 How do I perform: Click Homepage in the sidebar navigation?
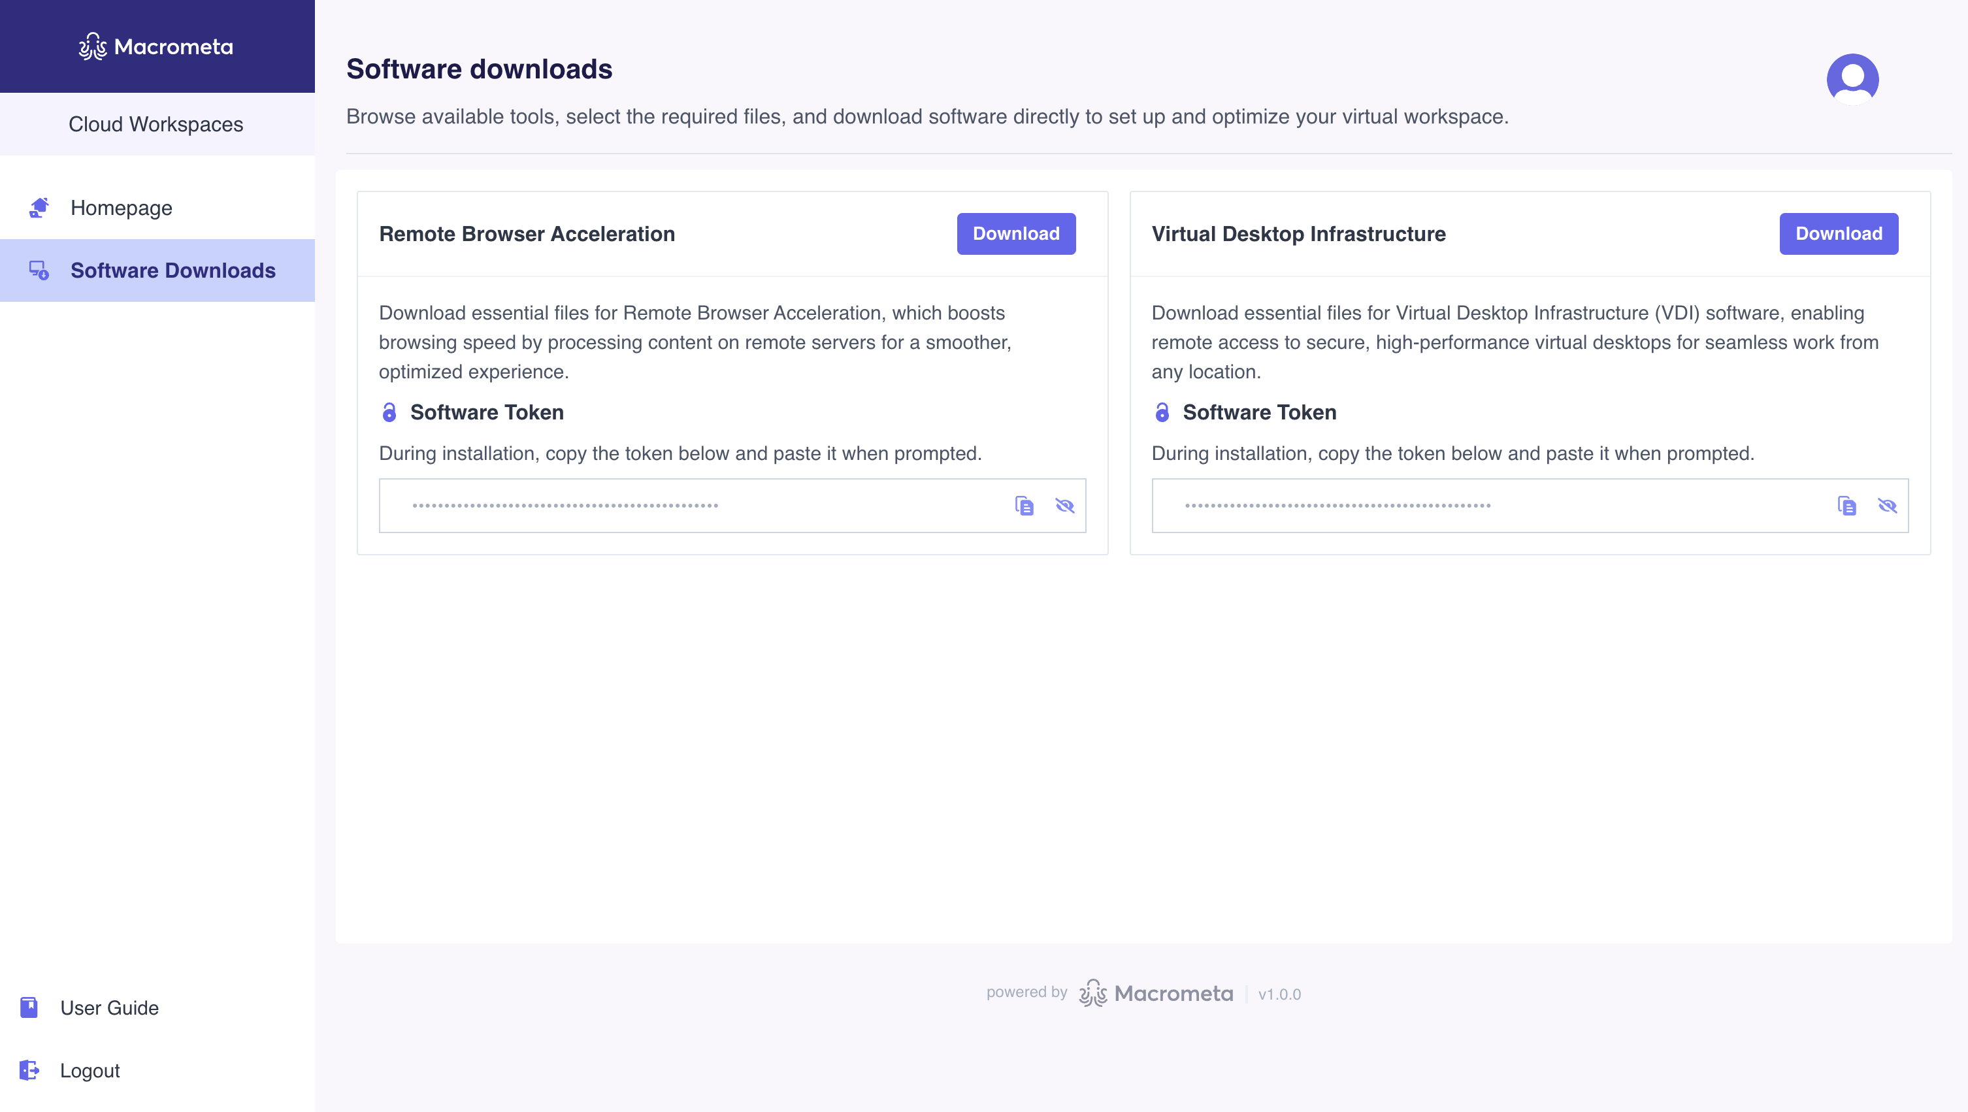pos(120,208)
